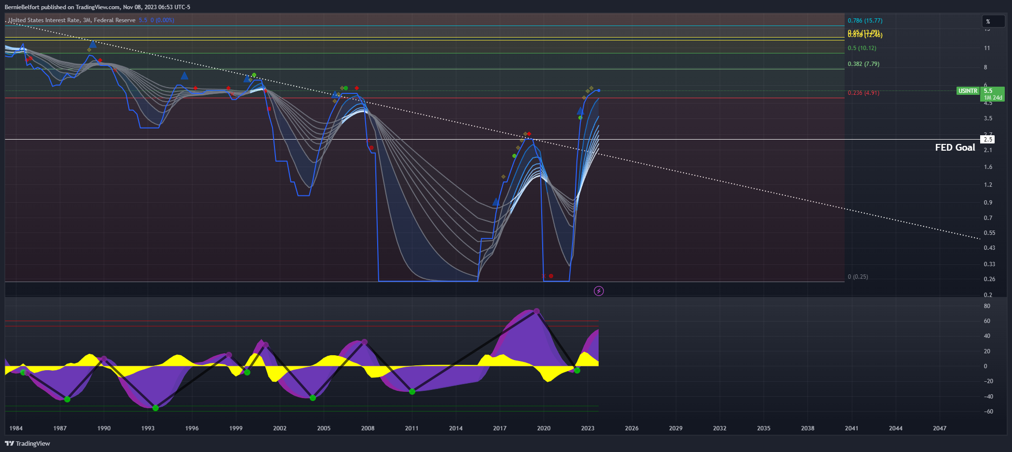This screenshot has width=1012, height=452.
Task: Click the 2047 label on time axis
Action: [940, 428]
